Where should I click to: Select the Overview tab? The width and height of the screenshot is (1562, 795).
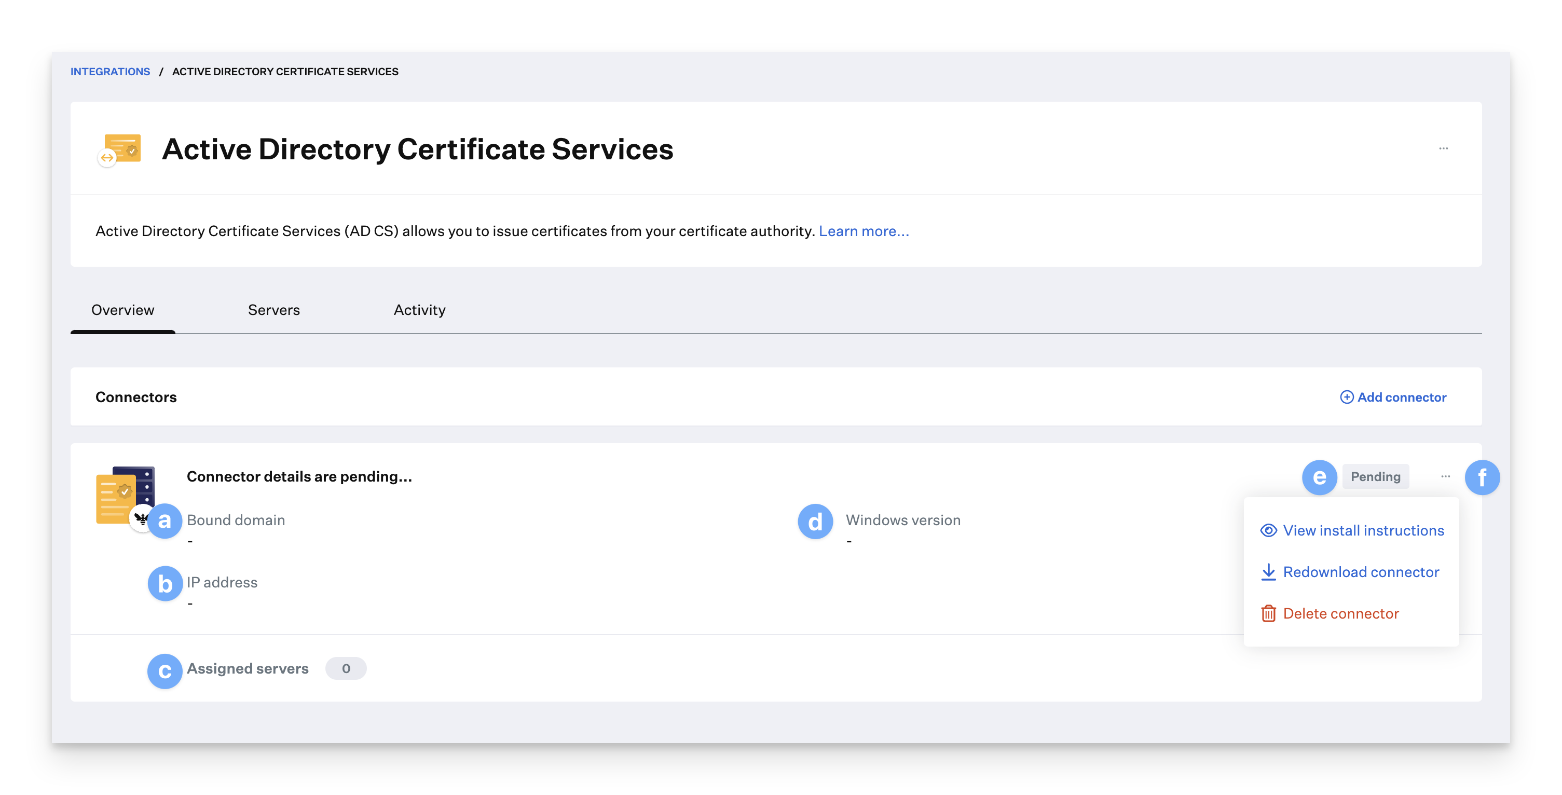122,310
